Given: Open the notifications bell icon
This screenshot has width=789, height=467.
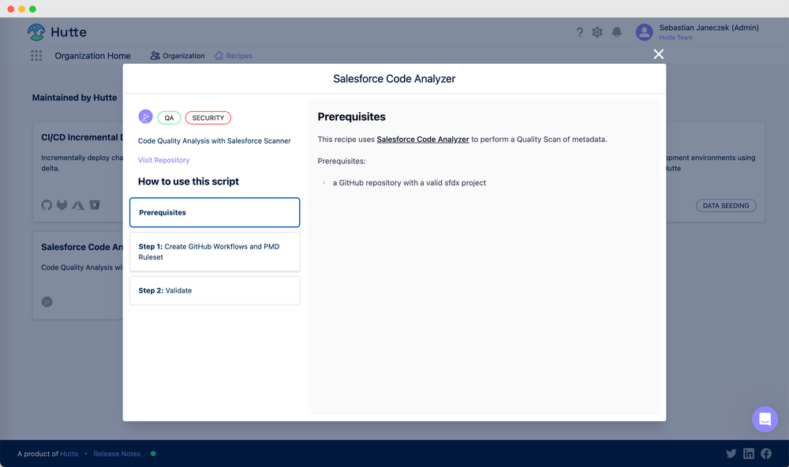Looking at the screenshot, I should [x=617, y=32].
